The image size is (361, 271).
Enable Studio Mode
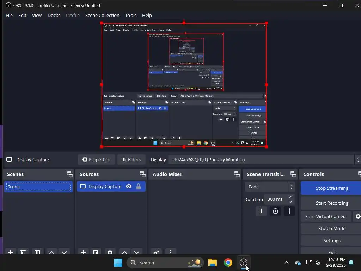coord(331,228)
